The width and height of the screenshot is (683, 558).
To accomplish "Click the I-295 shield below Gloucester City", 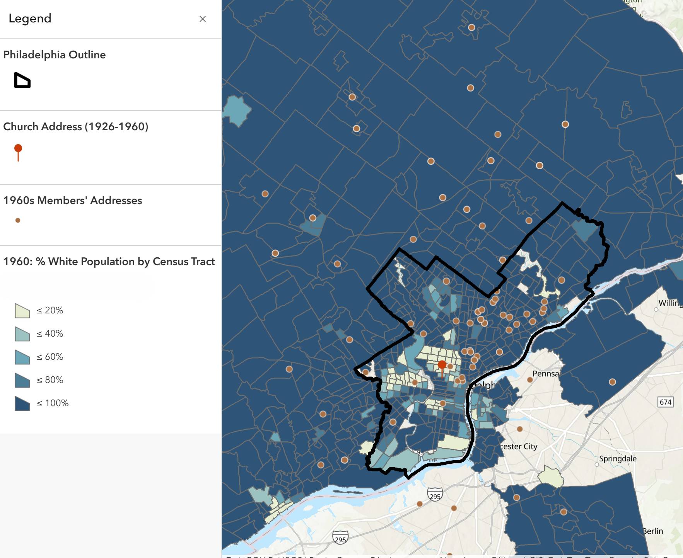I will tap(435, 495).
